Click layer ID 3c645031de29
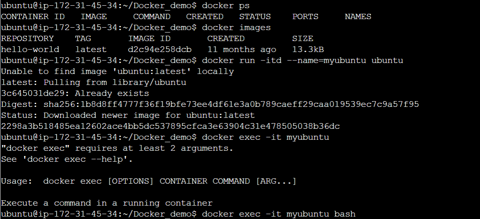Image resolution: width=480 pixels, height=219 pixels. pos(35,93)
